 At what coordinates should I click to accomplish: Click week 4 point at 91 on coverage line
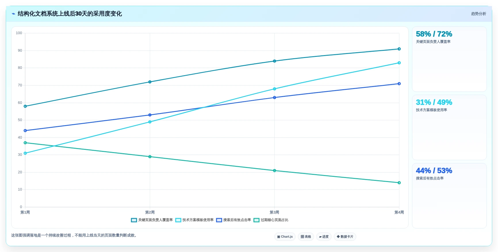pyautogui.click(x=399, y=49)
